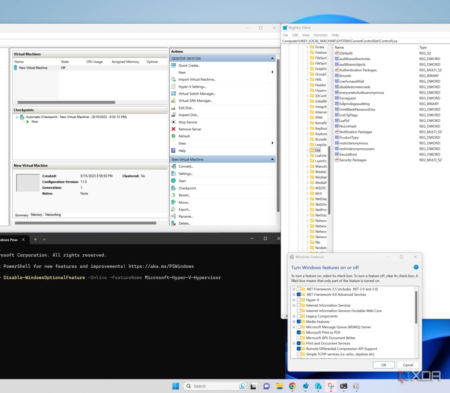Click Cancel in Windows Features dialog
The width and height of the screenshot is (450, 393).
click(x=408, y=365)
